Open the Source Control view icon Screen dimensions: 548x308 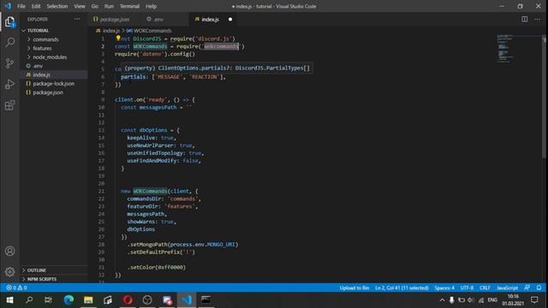(x=9, y=63)
